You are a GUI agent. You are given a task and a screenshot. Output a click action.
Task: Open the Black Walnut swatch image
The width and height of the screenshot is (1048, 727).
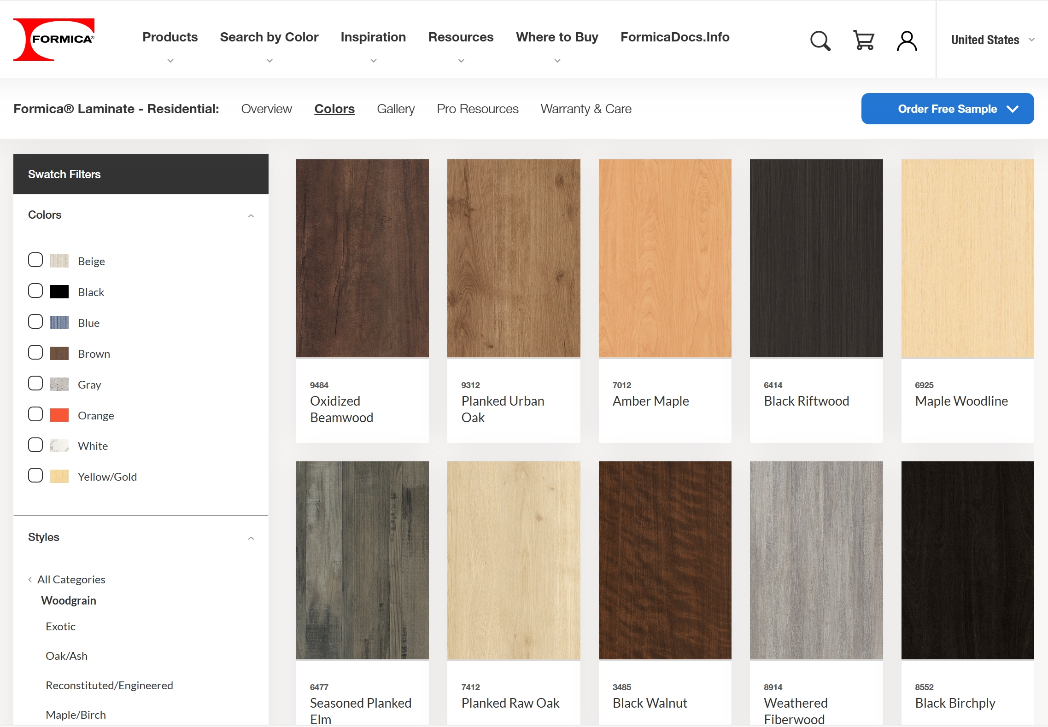(x=665, y=560)
